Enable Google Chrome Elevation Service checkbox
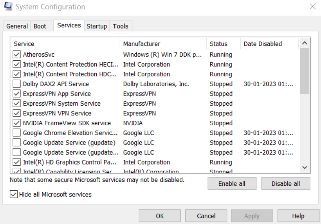Viewport: 321px width, 224px height. (16, 133)
